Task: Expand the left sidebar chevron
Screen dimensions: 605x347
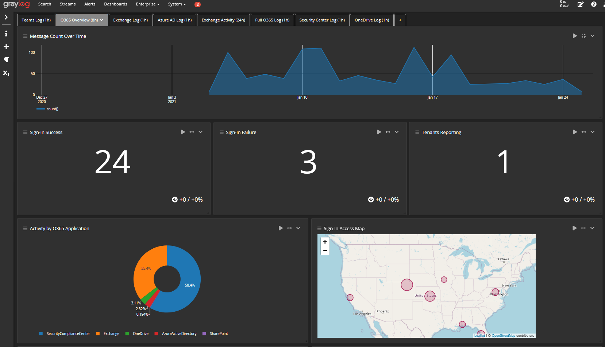Action: (x=6, y=17)
